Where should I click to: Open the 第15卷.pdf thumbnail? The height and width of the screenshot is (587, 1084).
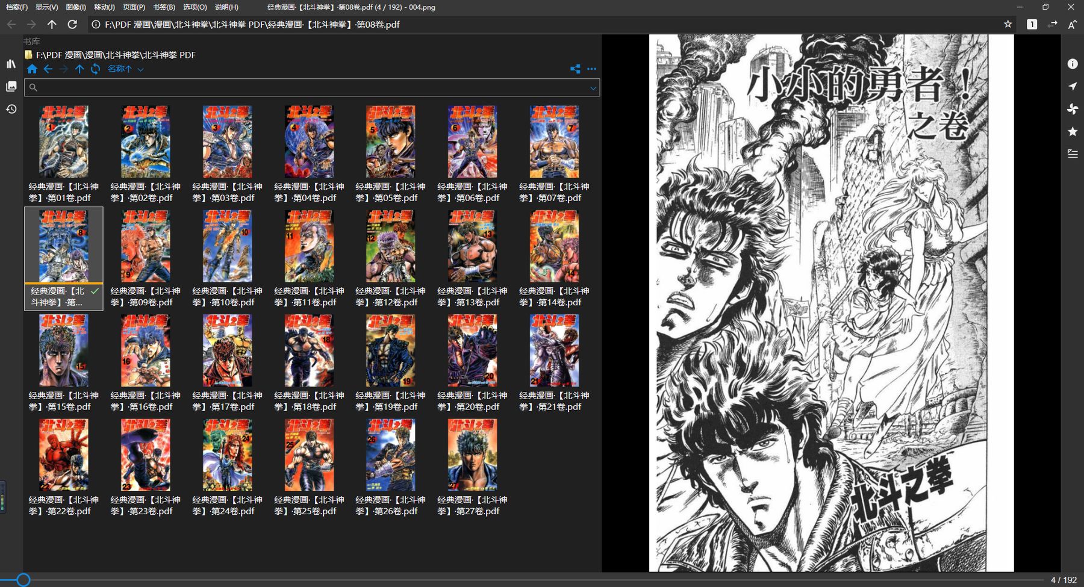(63, 351)
